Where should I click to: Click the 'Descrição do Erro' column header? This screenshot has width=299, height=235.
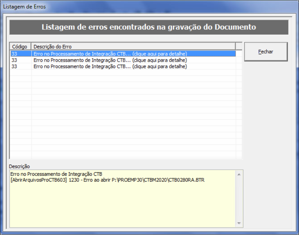tap(133, 47)
